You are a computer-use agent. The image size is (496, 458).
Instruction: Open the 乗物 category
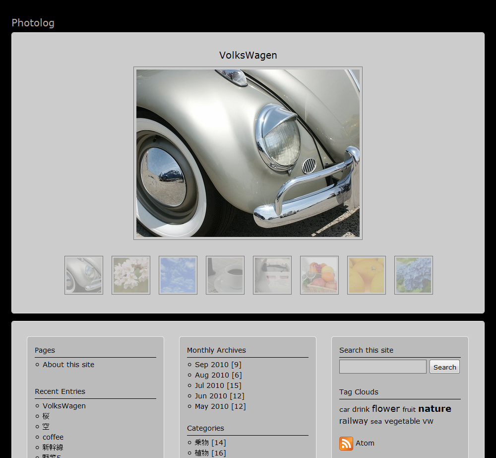click(210, 443)
